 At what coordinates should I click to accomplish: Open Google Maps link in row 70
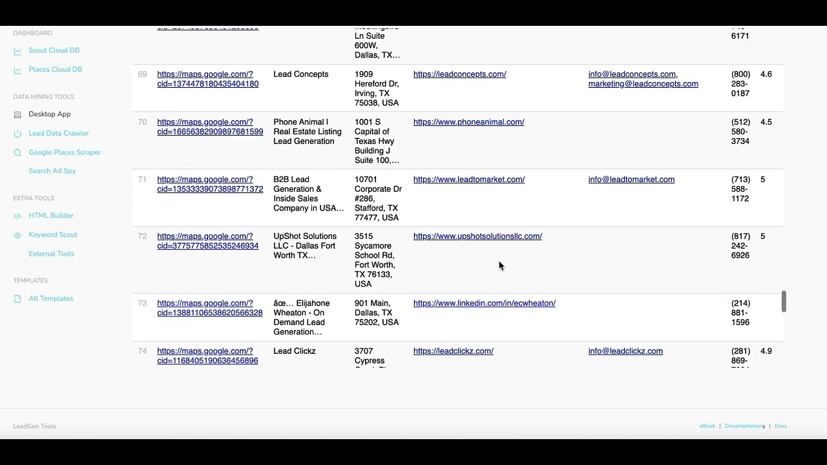(210, 127)
